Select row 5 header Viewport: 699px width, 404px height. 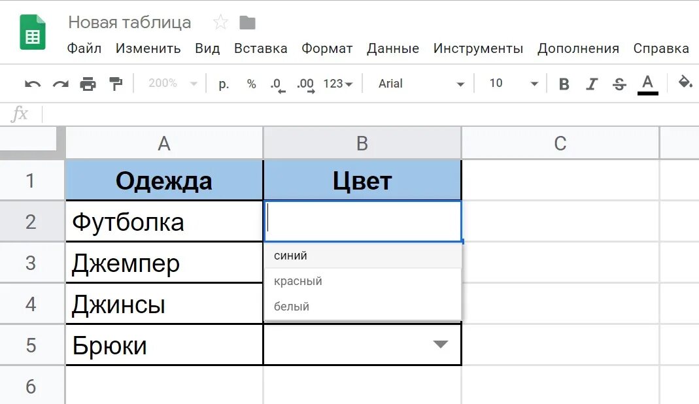(32, 345)
